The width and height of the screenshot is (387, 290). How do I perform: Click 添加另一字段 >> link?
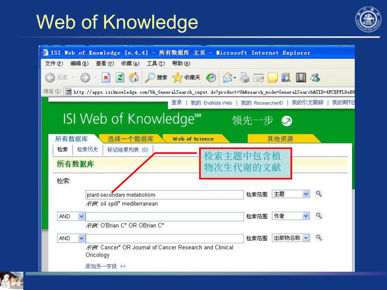tap(105, 266)
